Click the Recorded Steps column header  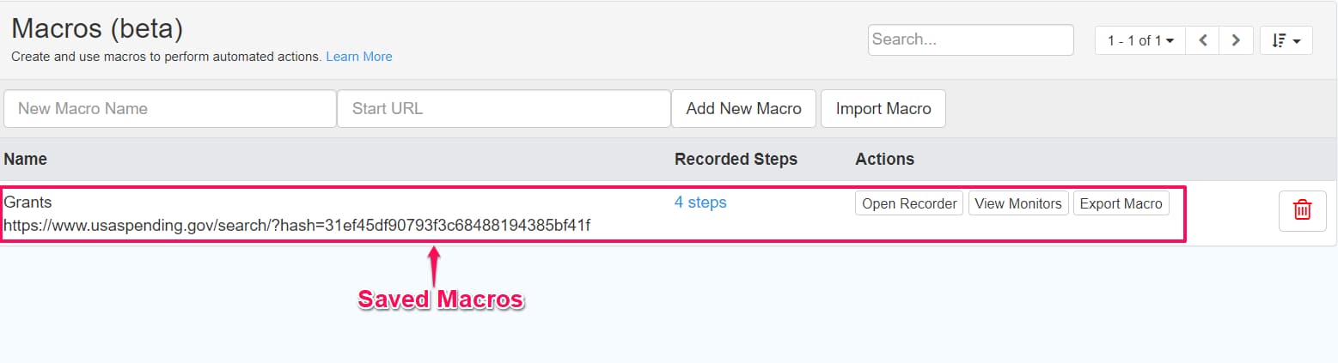pyautogui.click(x=736, y=159)
